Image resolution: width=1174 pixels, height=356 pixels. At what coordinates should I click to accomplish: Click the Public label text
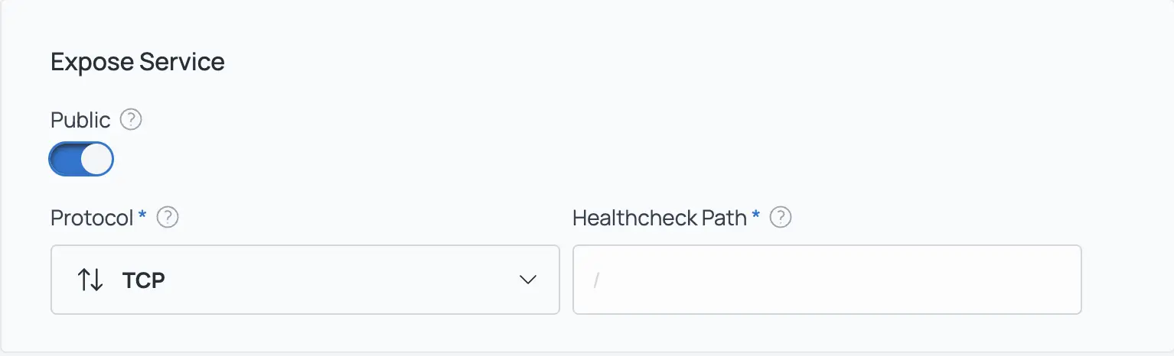point(80,120)
